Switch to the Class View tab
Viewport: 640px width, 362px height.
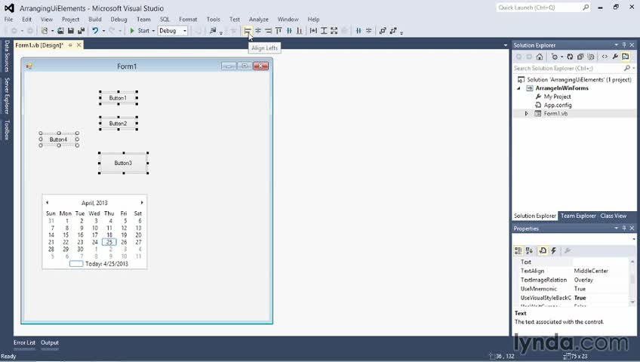pos(613,216)
